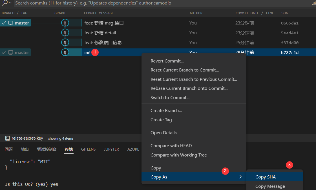Select commit 'feat: 新增 msg 接口'
The width and height of the screenshot is (316, 190).
pyautogui.click(x=104, y=23)
